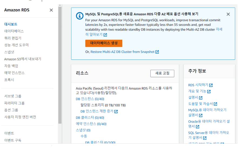This screenshot has width=238, height=148.
Task: Click external link icon after SQL Server용 데이터 가져오기 설명서
Action: point(205,138)
